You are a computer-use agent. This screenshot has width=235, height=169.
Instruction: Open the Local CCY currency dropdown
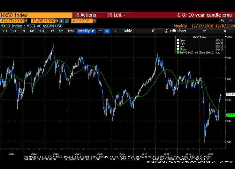tap(83, 21)
